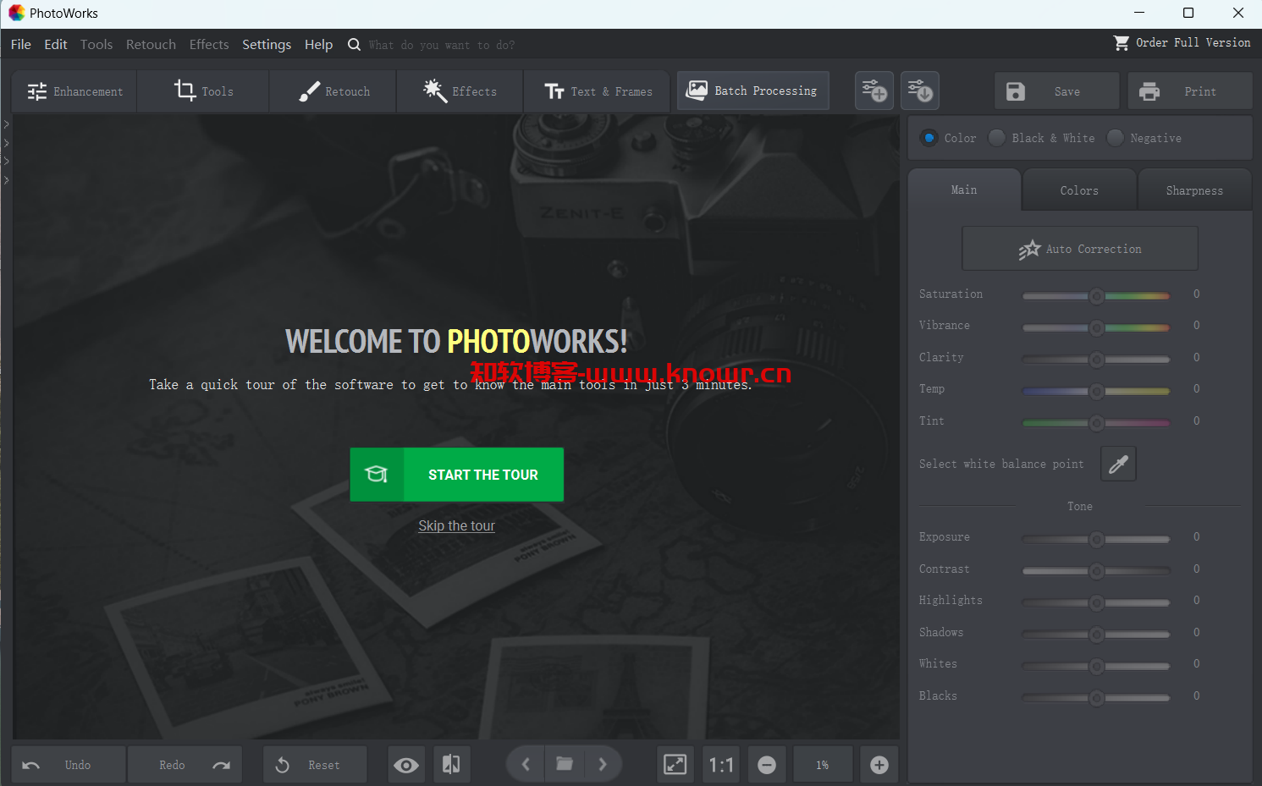This screenshot has height=786, width=1262.
Task: Toggle the eye show-original icon
Action: [406, 765]
